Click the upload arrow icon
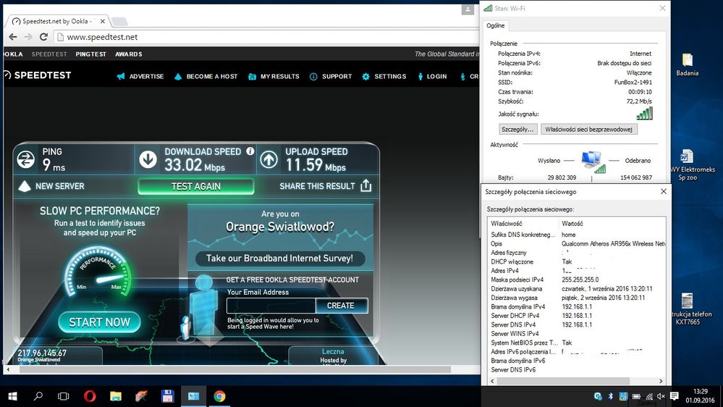This screenshot has width=723, height=407. click(269, 159)
